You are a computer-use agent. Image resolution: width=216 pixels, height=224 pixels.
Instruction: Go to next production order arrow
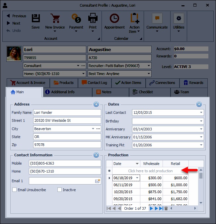[151, 208]
